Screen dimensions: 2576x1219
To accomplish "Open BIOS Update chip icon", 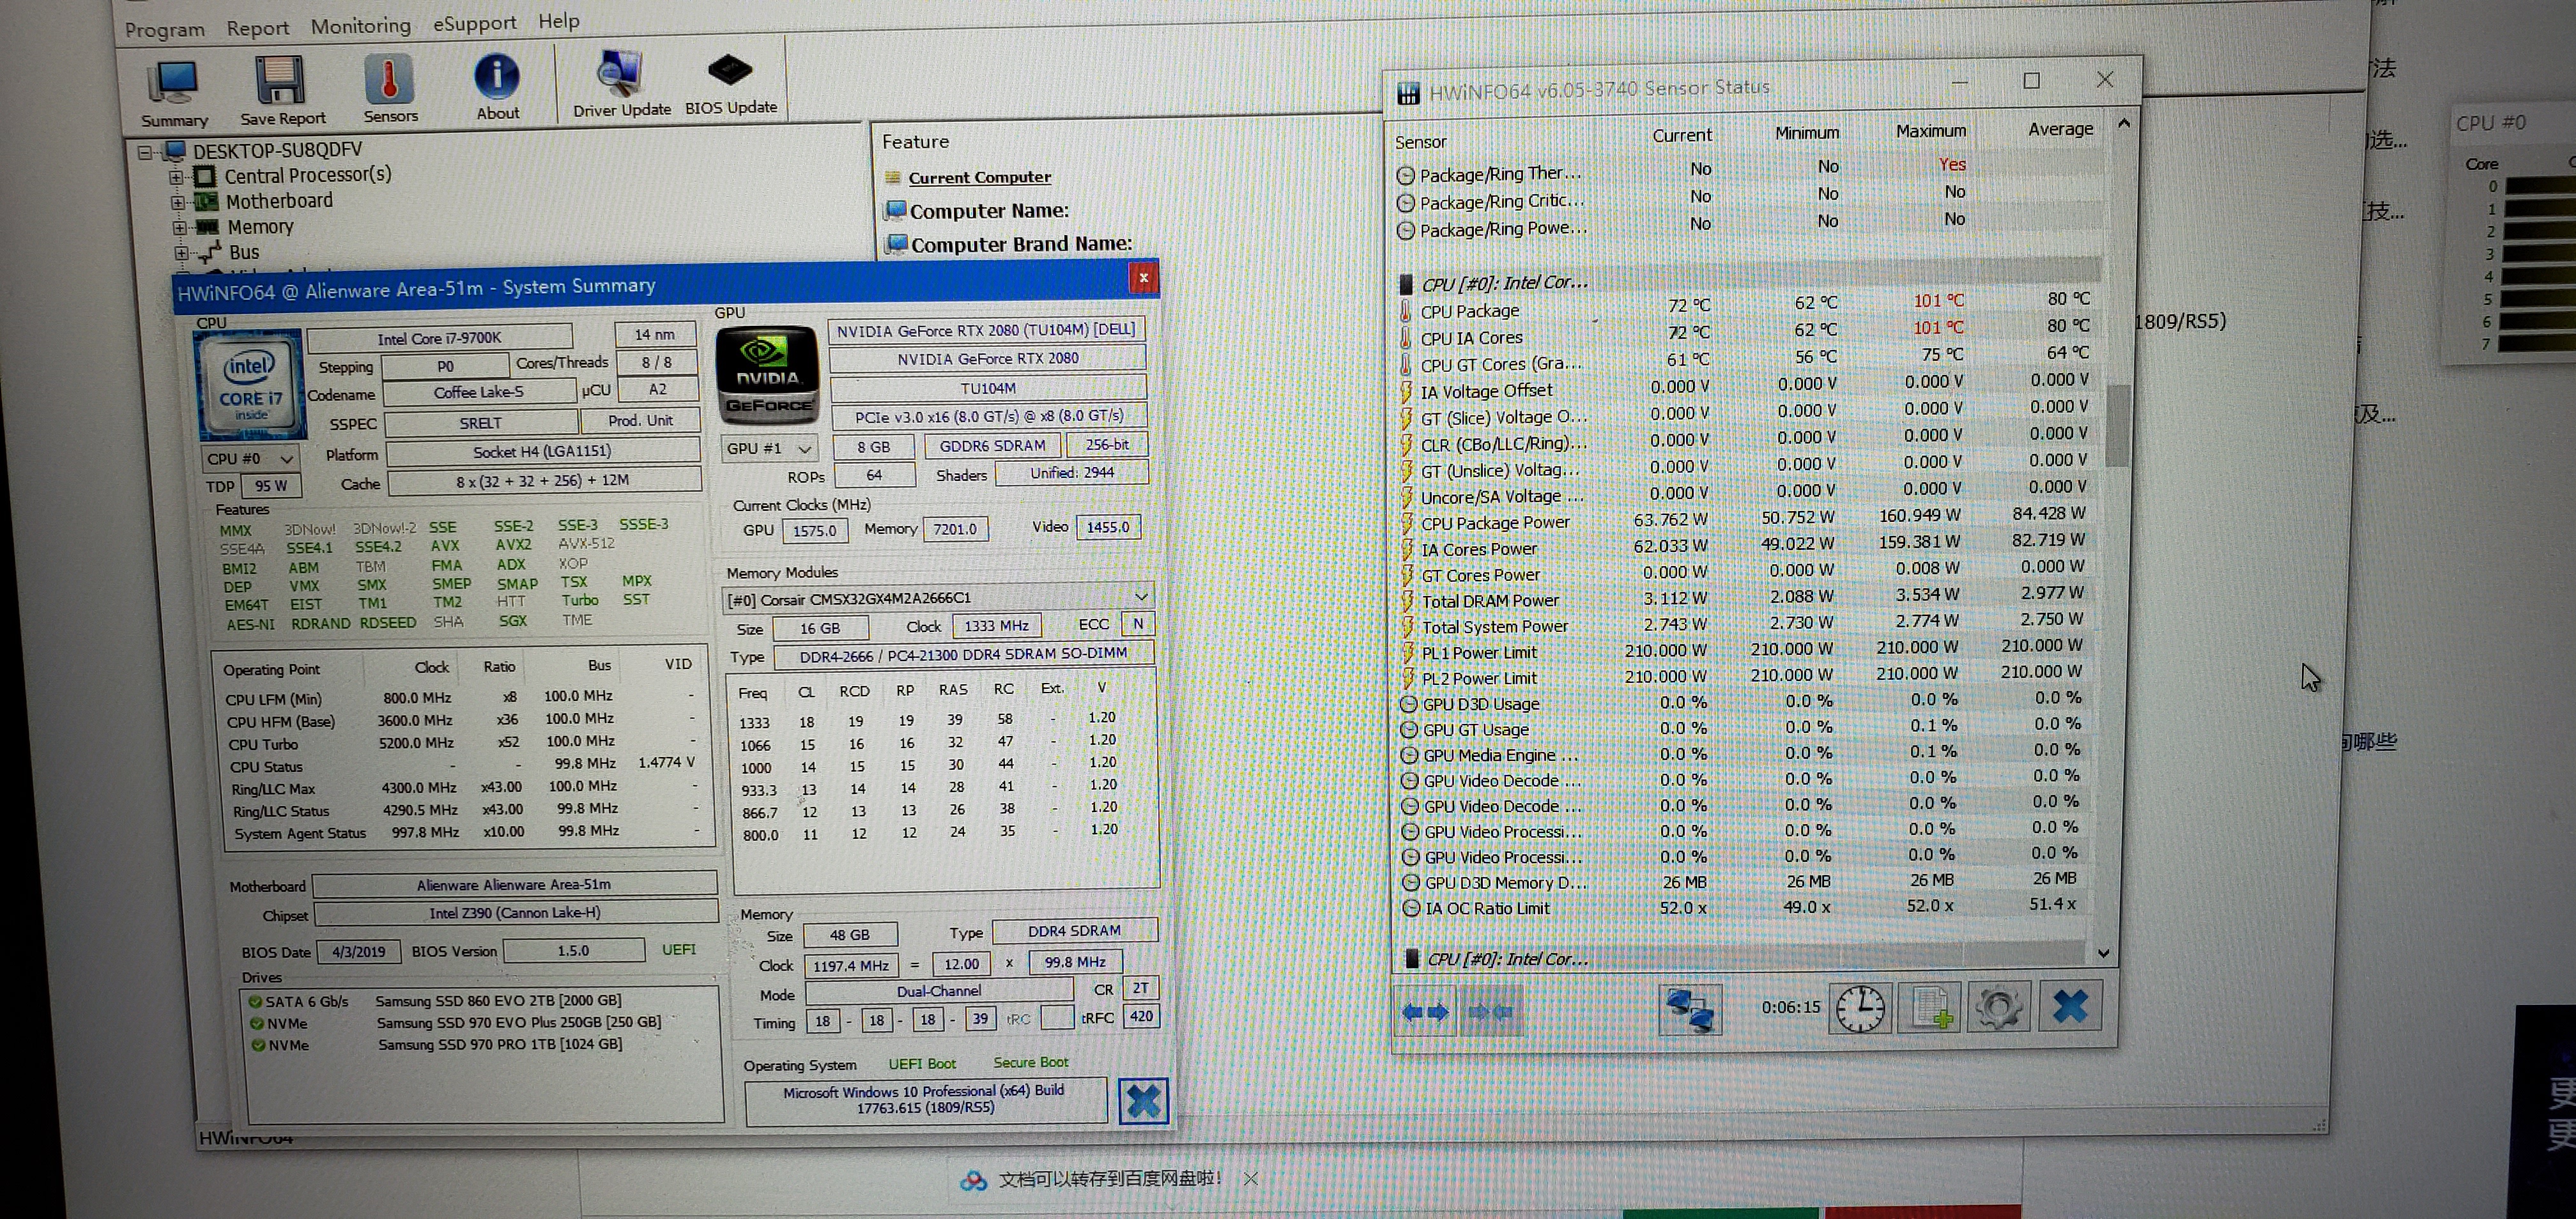I will (x=730, y=82).
